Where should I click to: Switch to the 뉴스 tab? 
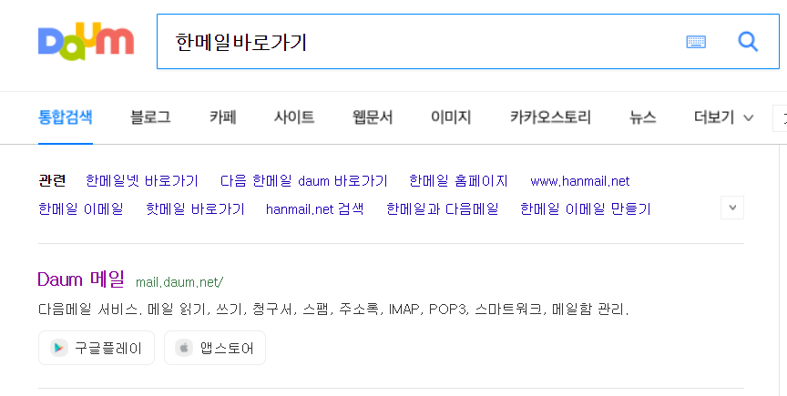click(643, 117)
